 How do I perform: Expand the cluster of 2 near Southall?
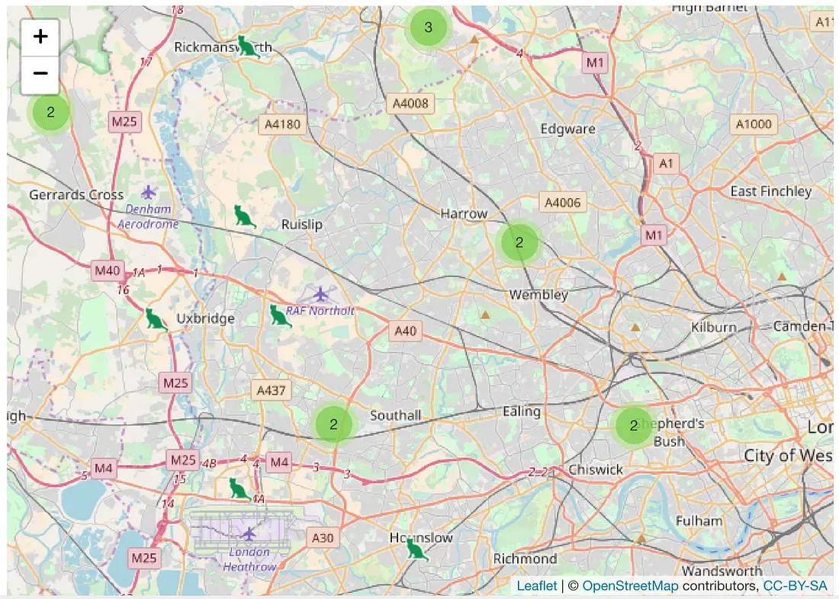pyautogui.click(x=333, y=424)
